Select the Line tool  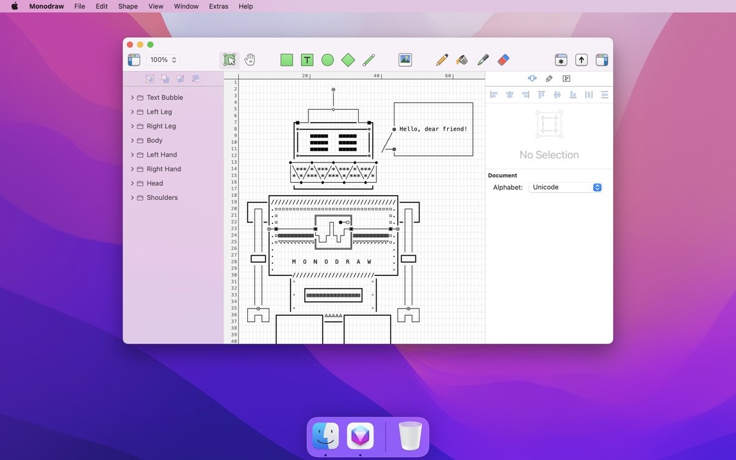point(369,59)
